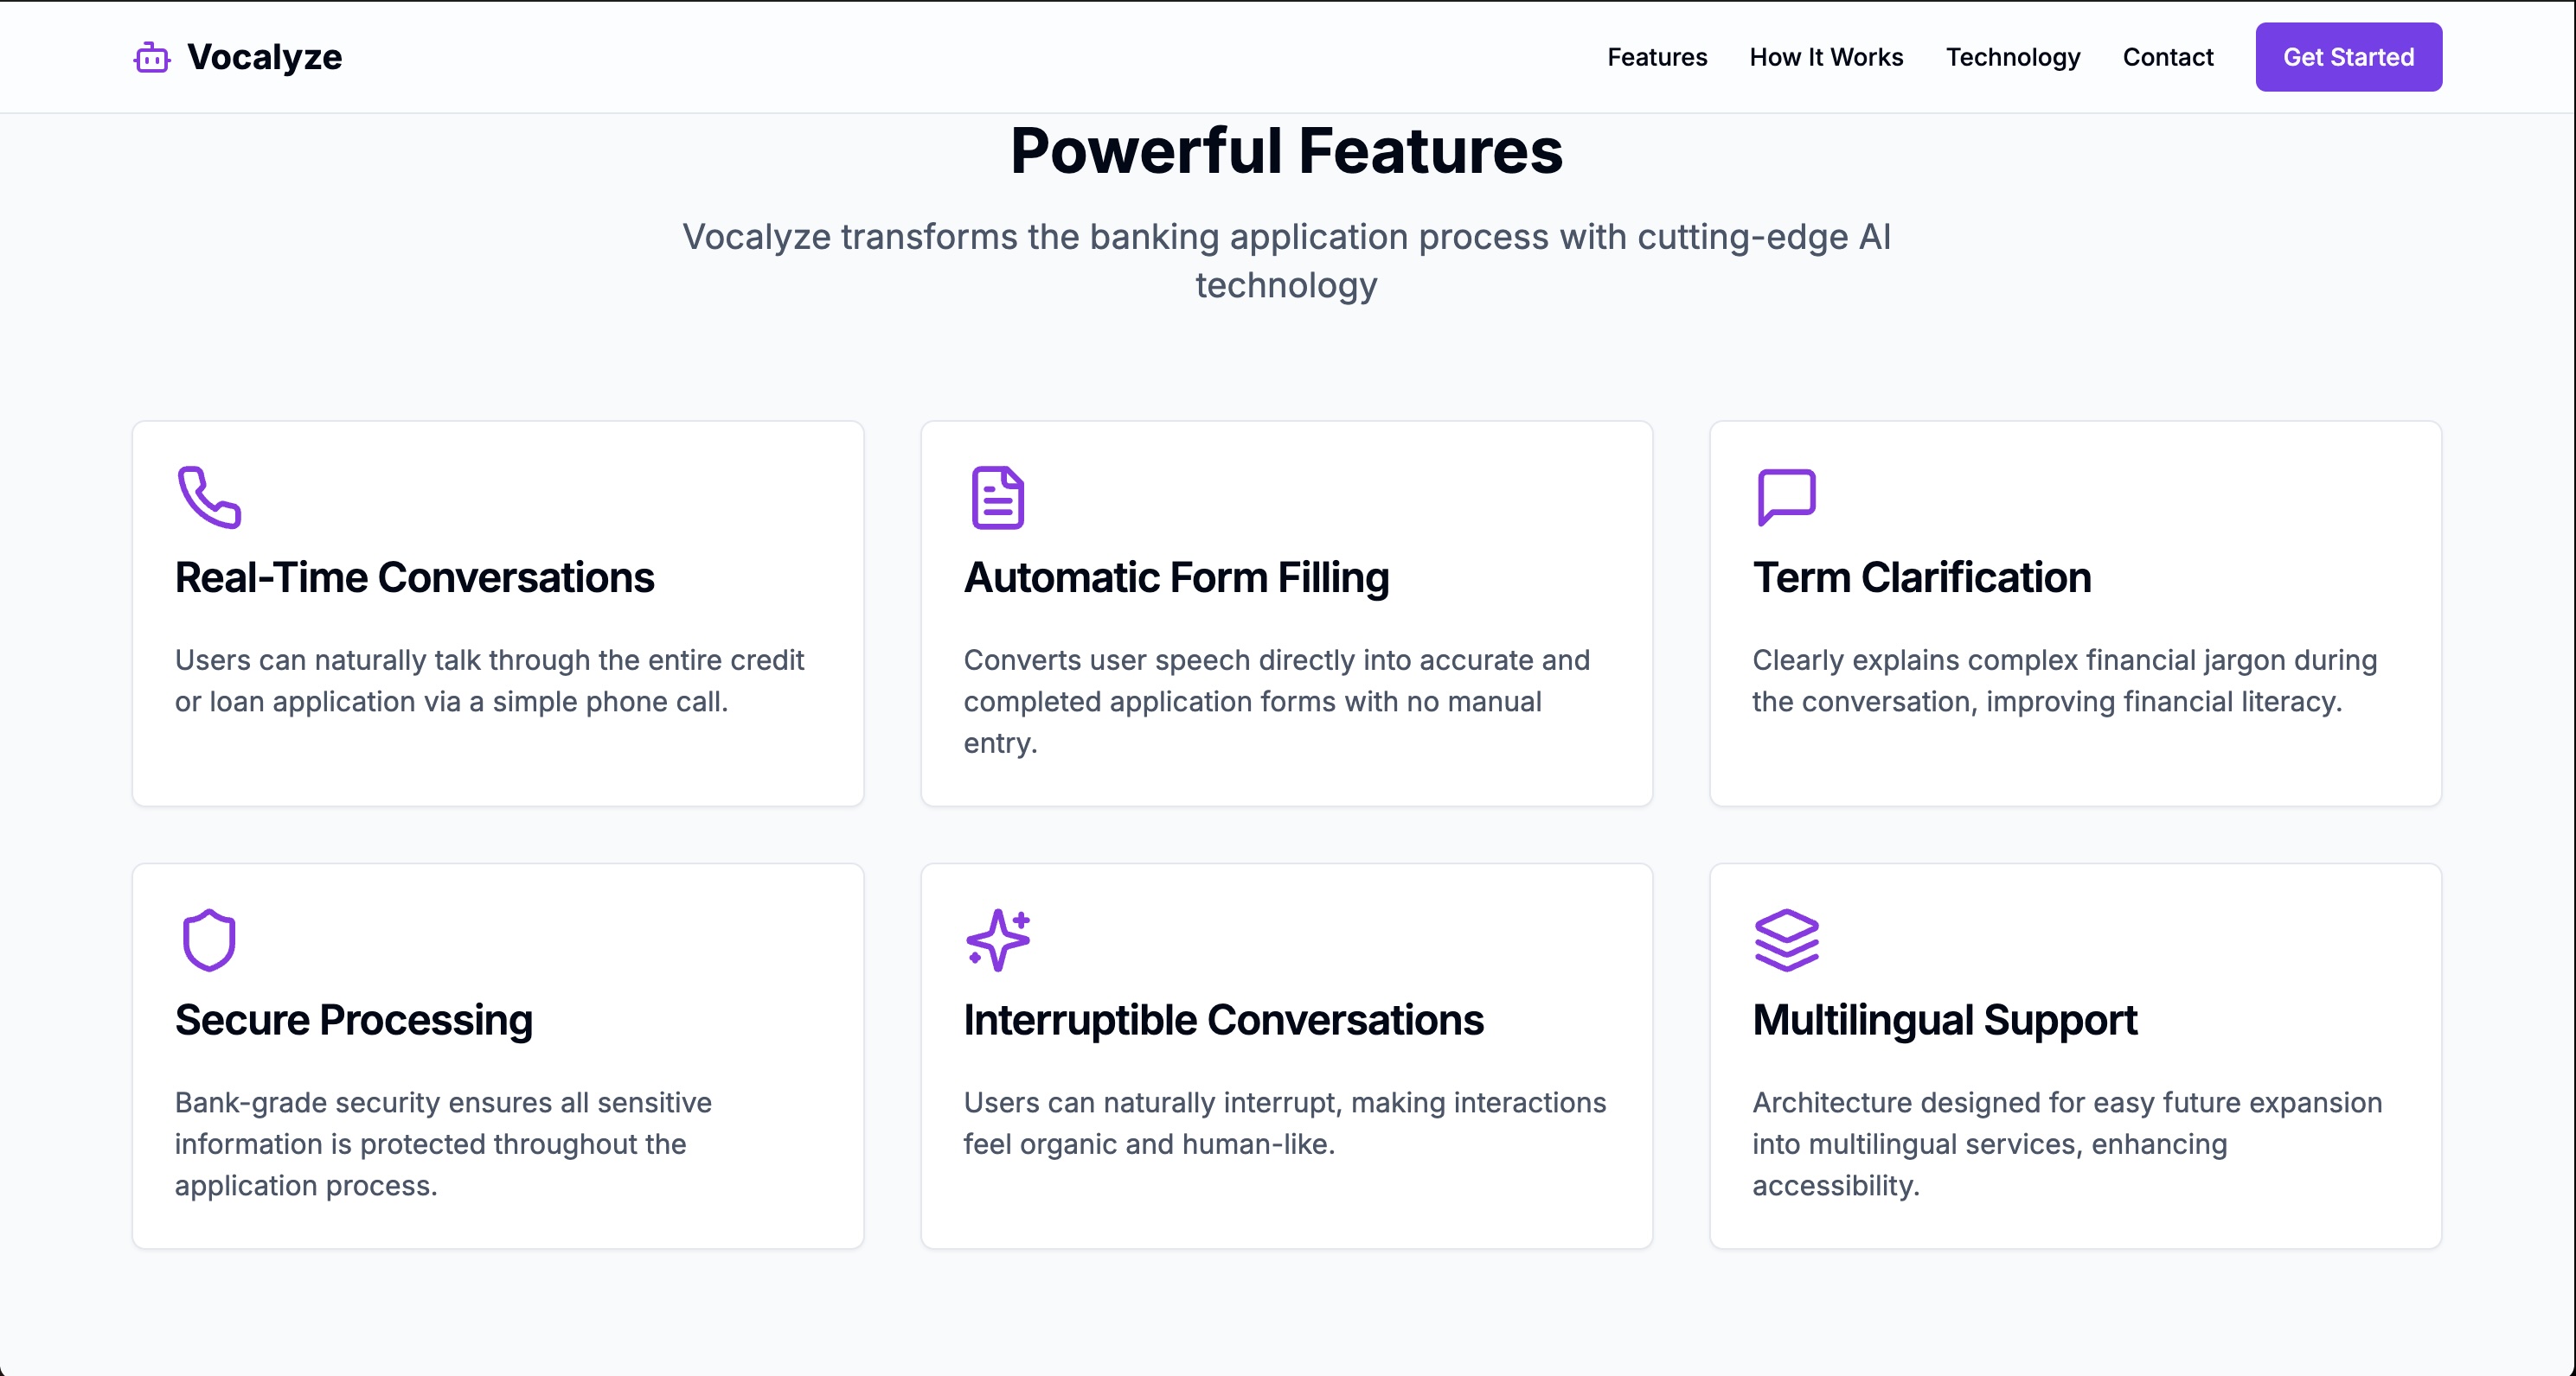The image size is (2576, 1376).
Task: Click the document icon above Automatic Form Filling
Action: coord(997,497)
